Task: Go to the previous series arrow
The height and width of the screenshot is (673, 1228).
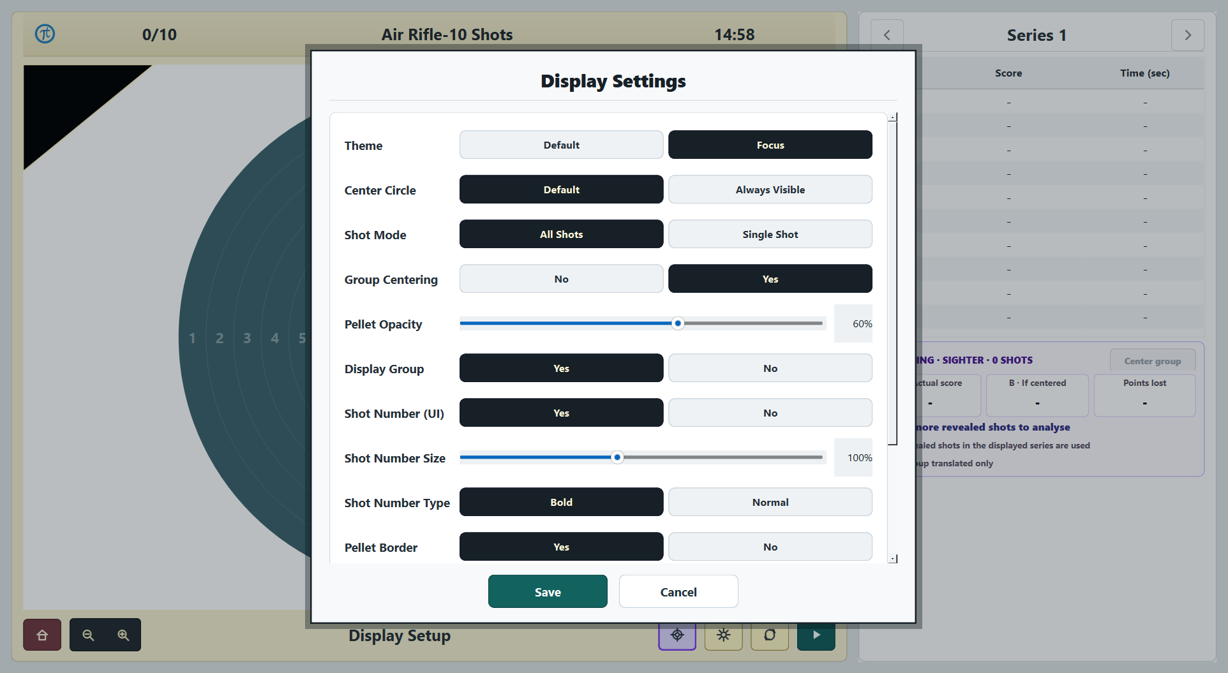Action: pyautogui.click(x=887, y=35)
